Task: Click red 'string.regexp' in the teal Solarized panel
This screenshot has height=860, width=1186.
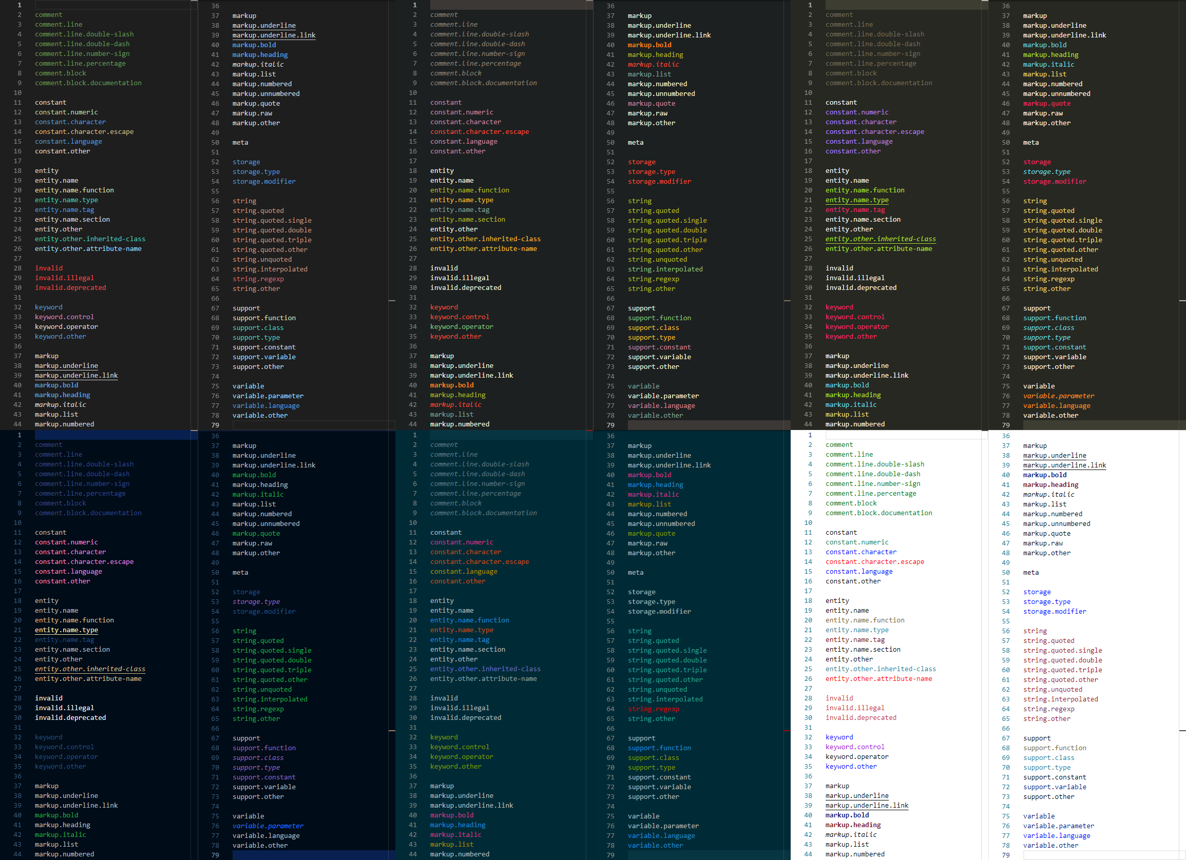Action: pos(653,709)
